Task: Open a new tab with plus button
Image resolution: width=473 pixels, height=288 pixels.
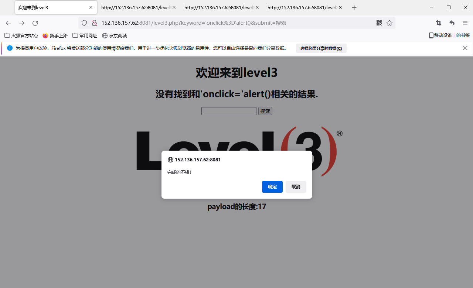Action: [354, 7]
